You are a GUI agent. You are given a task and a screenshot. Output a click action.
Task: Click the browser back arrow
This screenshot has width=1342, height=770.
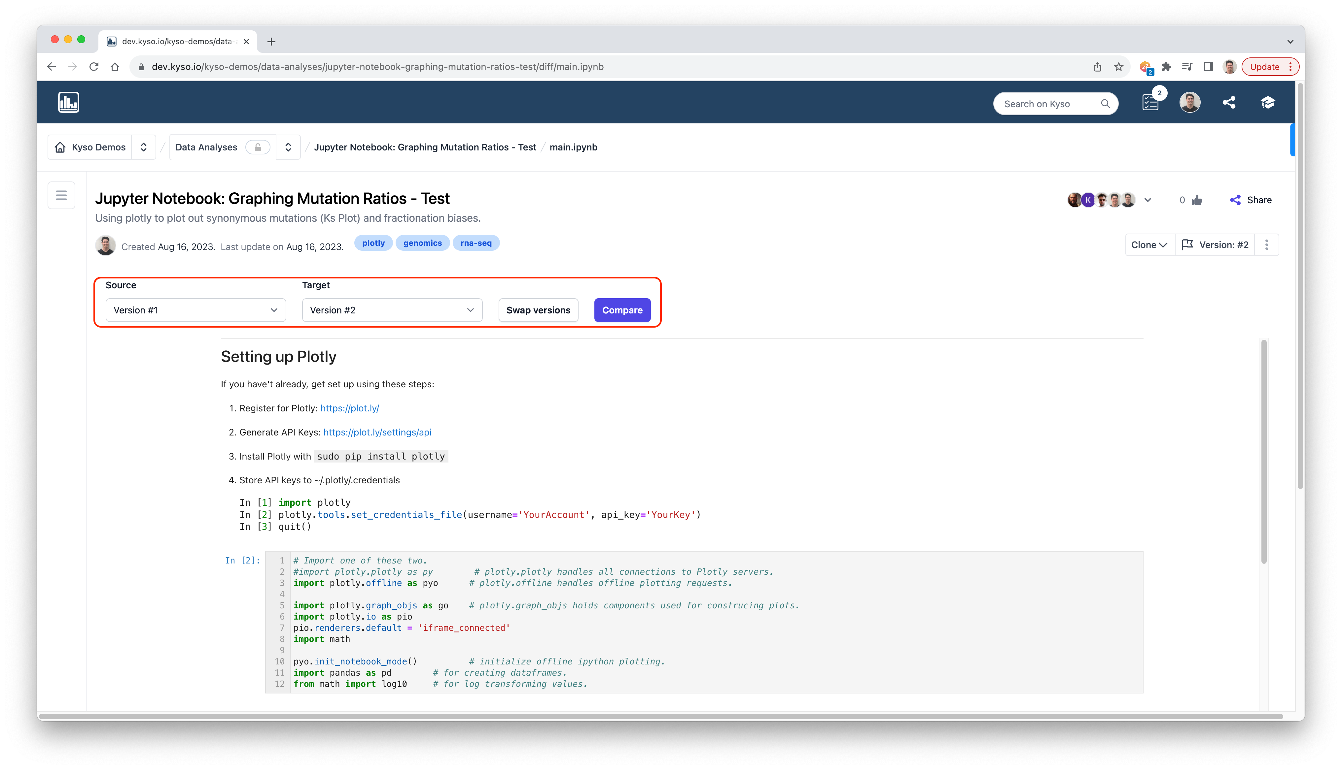click(51, 67)
